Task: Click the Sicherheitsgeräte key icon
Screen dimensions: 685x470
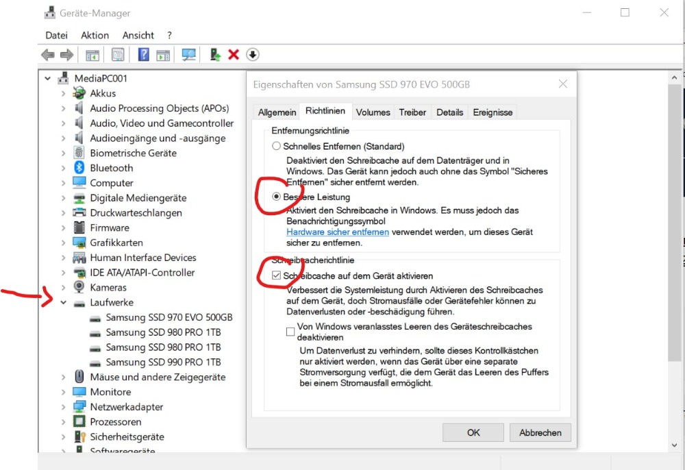Action: [79, 436]
